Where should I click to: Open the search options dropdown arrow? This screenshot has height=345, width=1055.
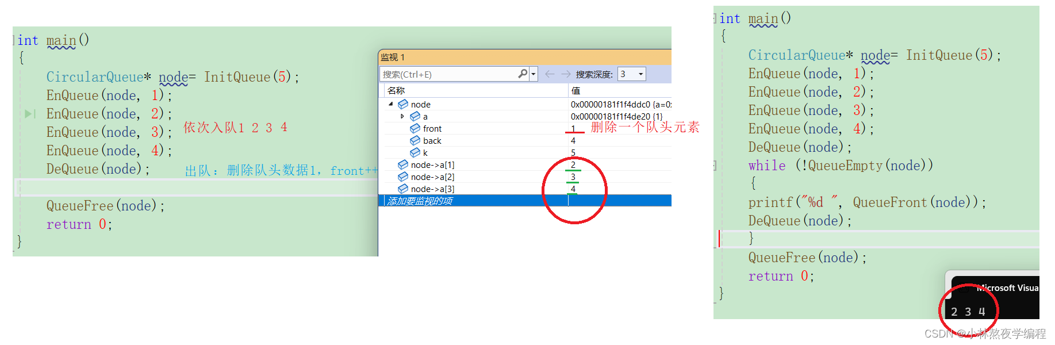[x=534, y=74]
